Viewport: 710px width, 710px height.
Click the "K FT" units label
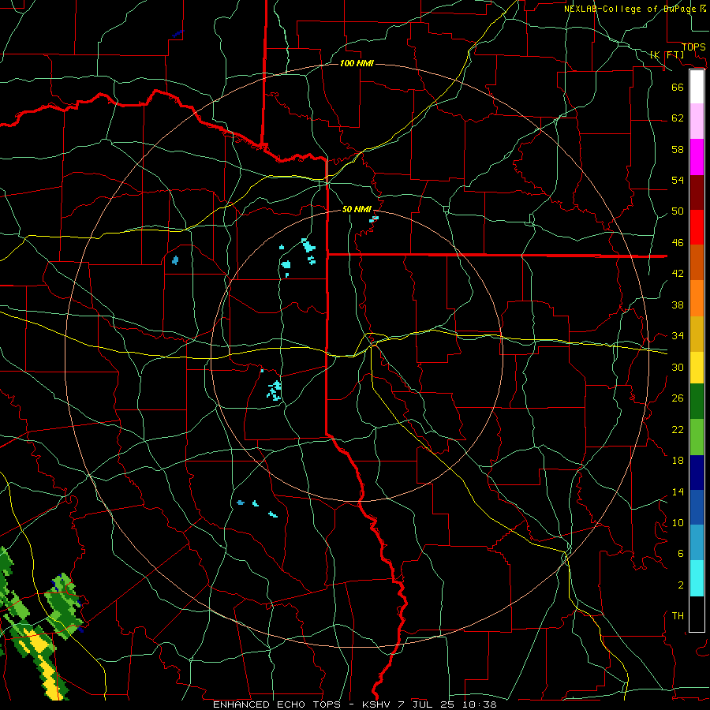coord(667,54)
